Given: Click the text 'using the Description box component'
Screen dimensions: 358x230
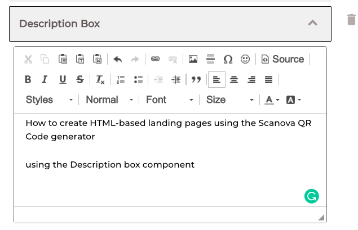Looking at the screenshot, I should click(110, 165).
